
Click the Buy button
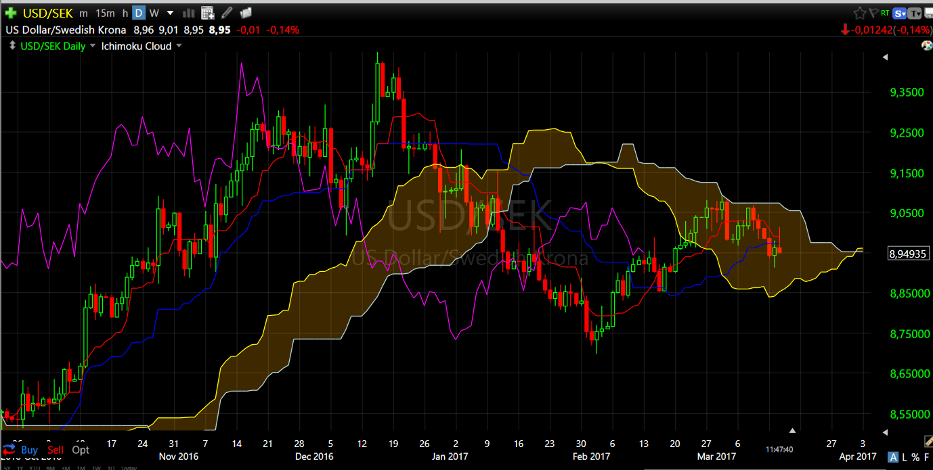coord(29,450)
